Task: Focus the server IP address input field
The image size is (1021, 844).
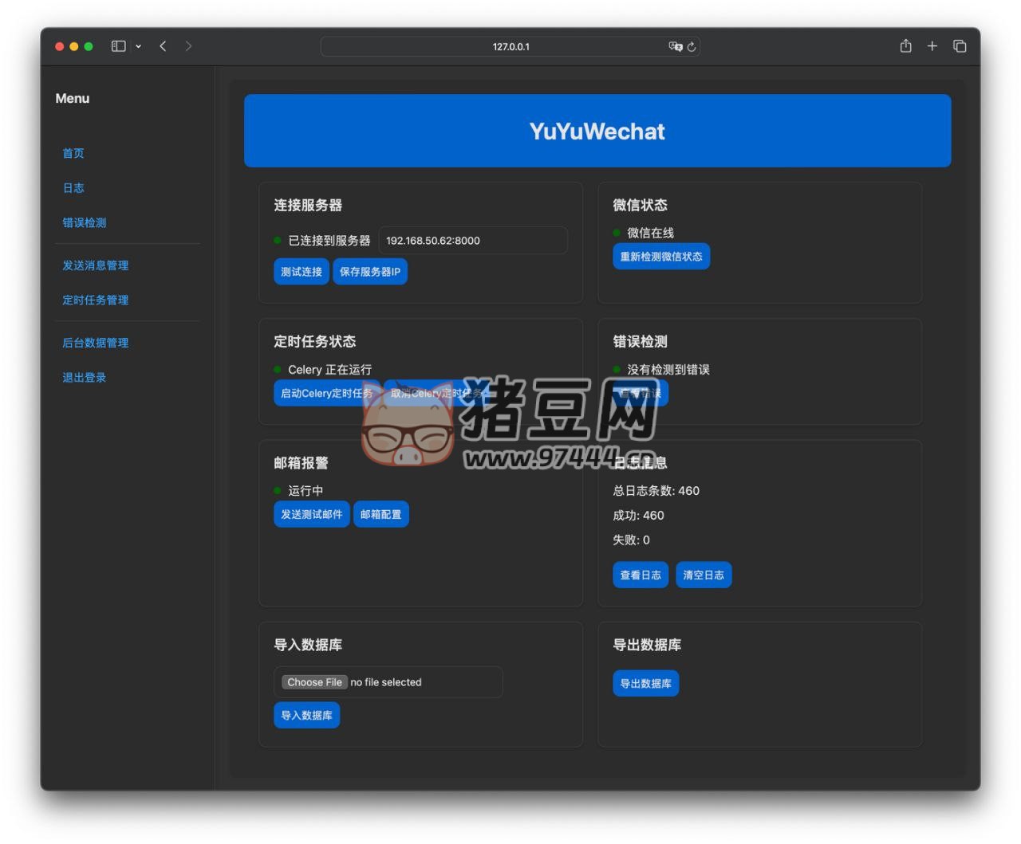Action: click(473, 241)
